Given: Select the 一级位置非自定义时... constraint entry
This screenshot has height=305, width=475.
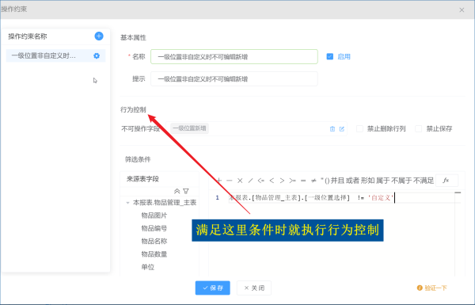Looking at the screenshot, I should (x=55, y=55).
